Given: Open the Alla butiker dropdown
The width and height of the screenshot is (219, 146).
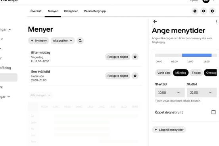Looking at the screenshot, I should point(63,40).
